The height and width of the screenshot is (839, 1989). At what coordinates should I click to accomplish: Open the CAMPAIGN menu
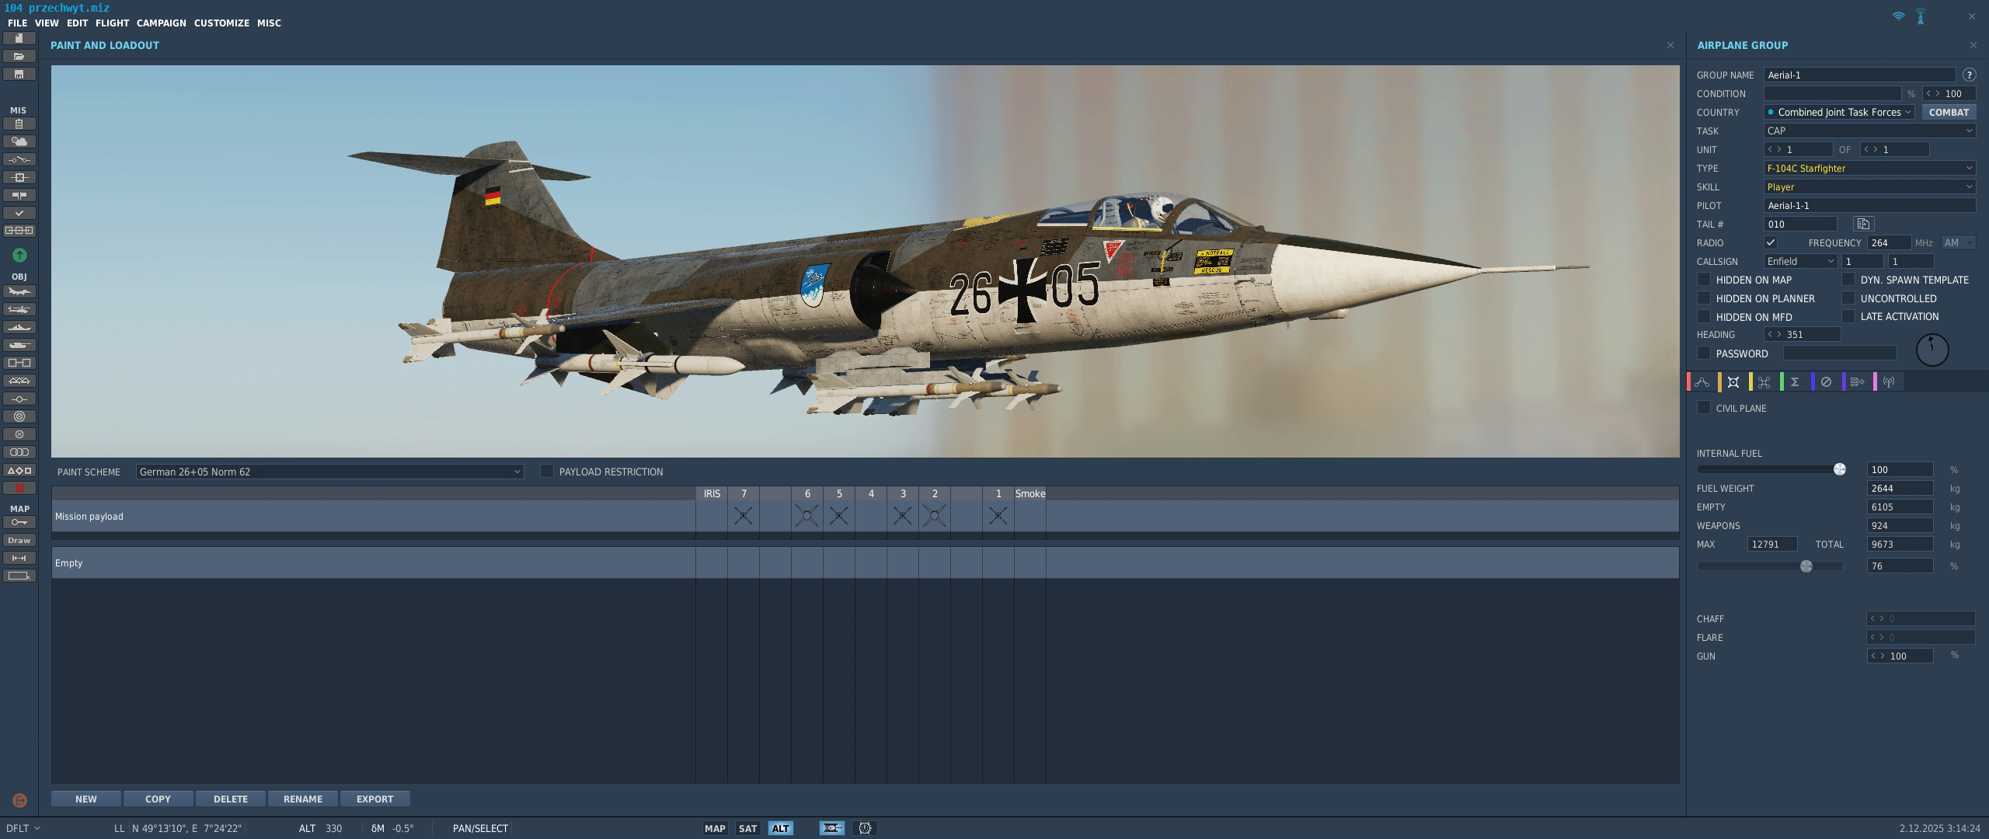[x=161, y=23]
